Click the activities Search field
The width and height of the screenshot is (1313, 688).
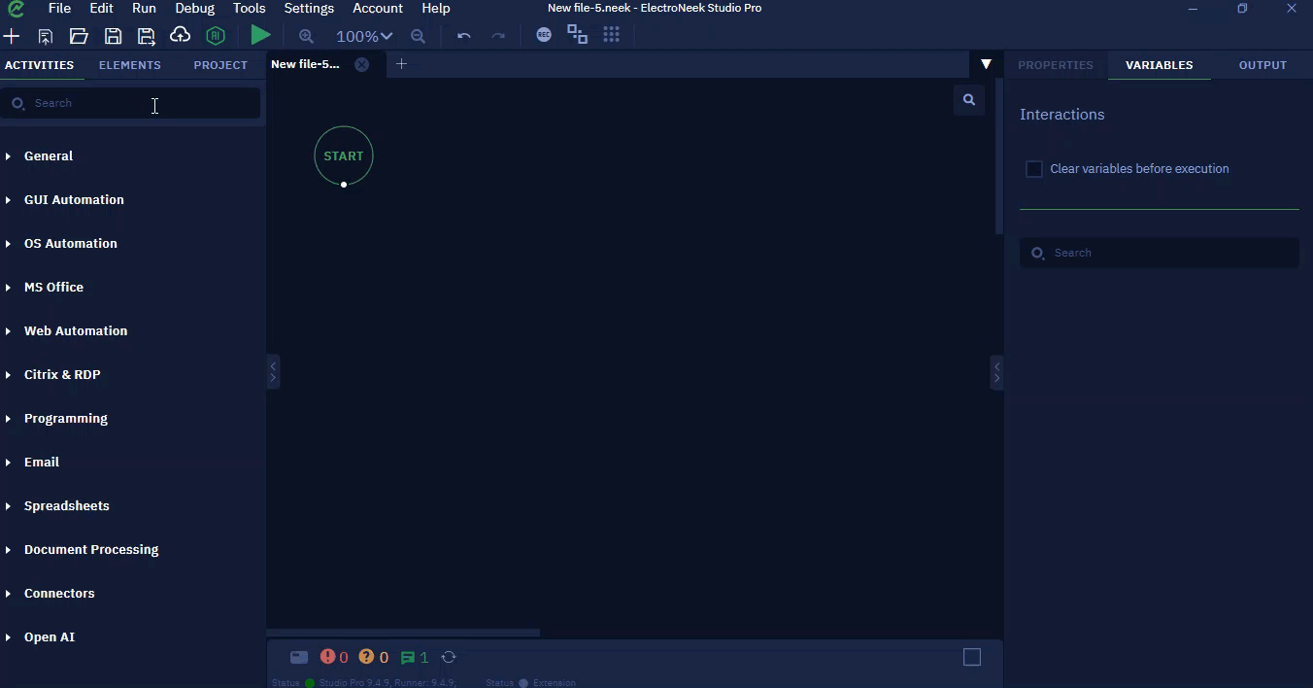click(131, 103)
